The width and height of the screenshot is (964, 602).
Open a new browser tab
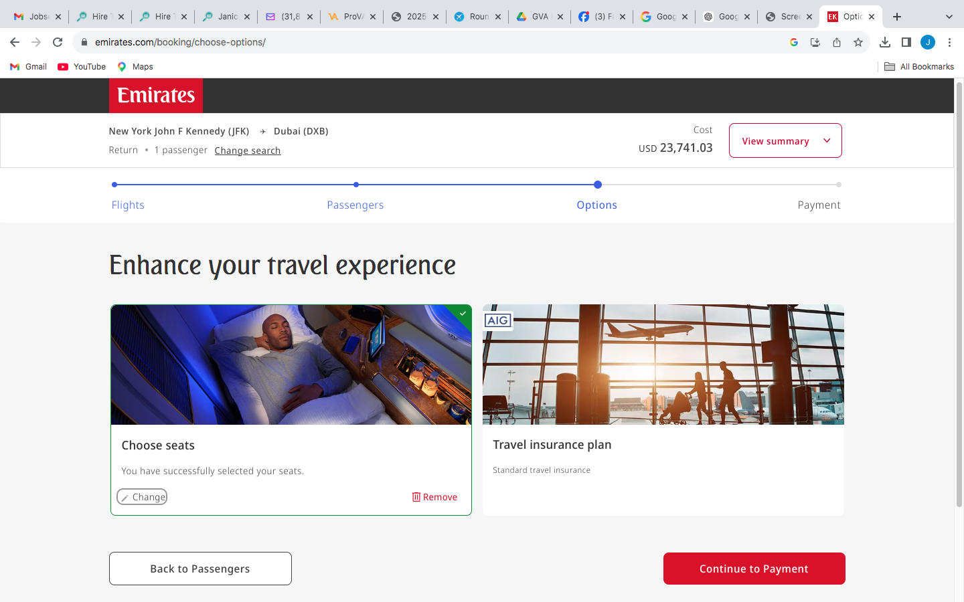tap(897, 17)
